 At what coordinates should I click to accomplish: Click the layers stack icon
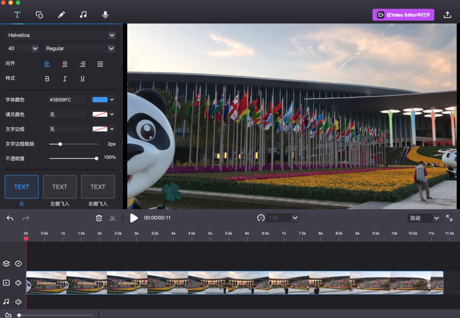tap(6, 264)
